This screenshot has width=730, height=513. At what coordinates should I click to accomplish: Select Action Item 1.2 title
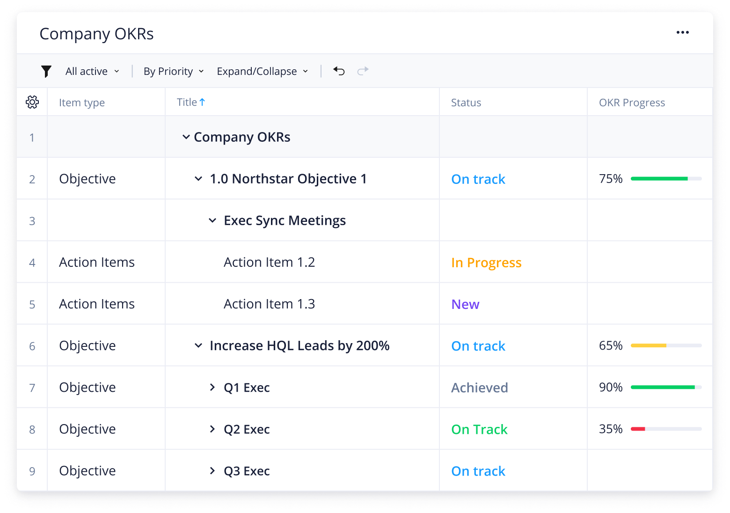269,262
